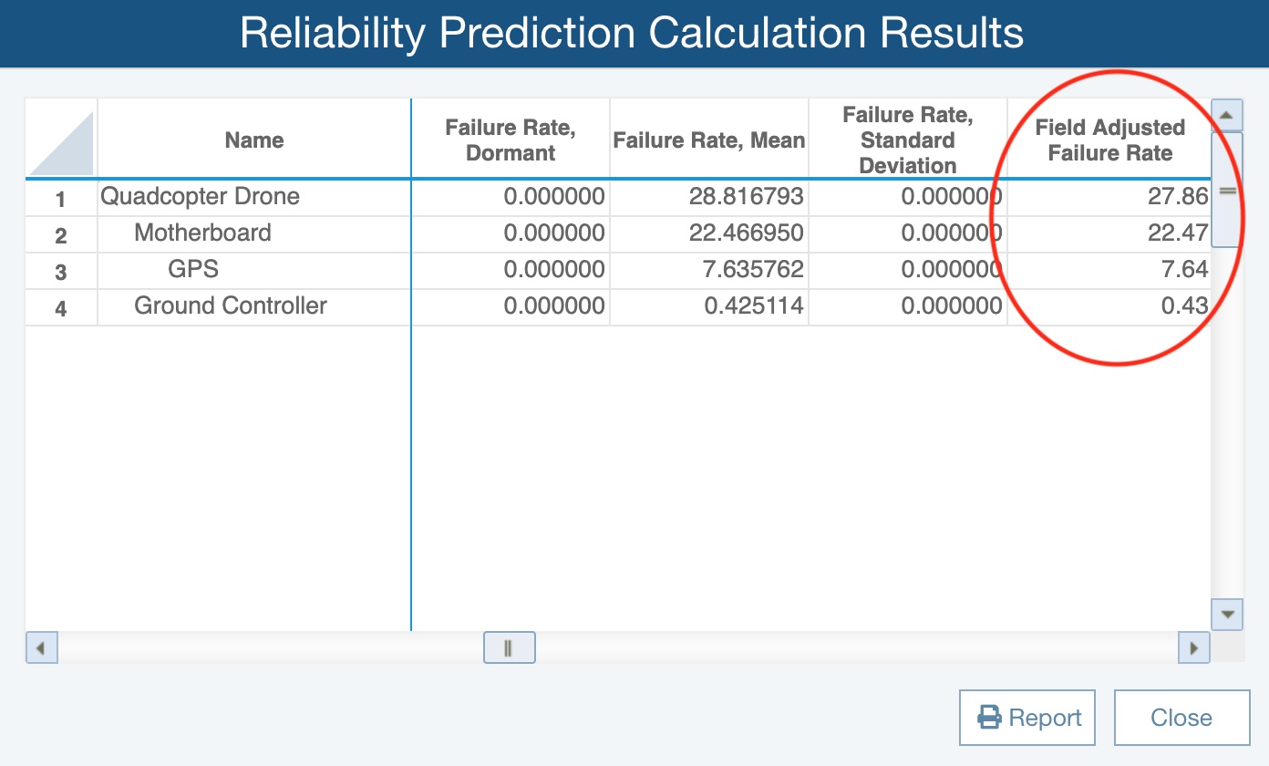Click the column split handle on the horizontal scrollbar
Image resolution: width=1269 pixels, height=766 pixels.
pos(509,647)
